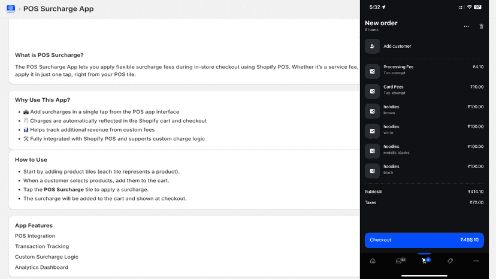Screen dimensions: 496x279
Task: Click the App Features heading
Action: point(34,226)
